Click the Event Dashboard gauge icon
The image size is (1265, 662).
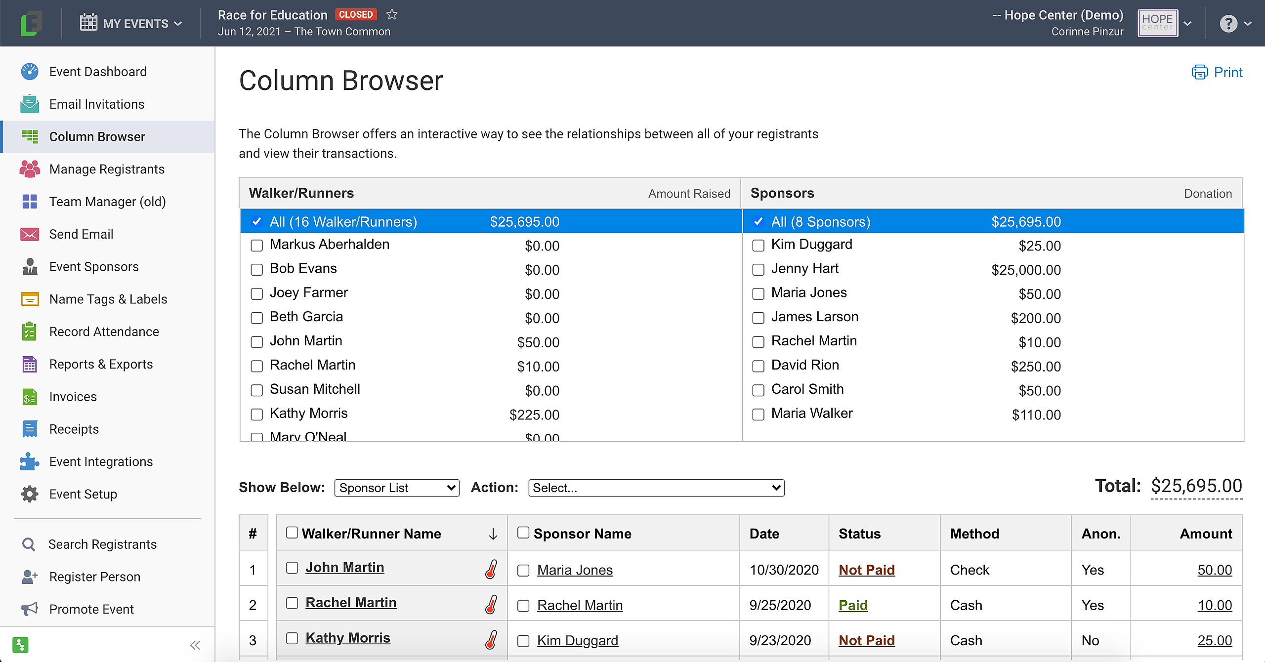(30, 72)
